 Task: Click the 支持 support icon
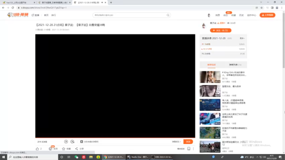click(51, 149)
